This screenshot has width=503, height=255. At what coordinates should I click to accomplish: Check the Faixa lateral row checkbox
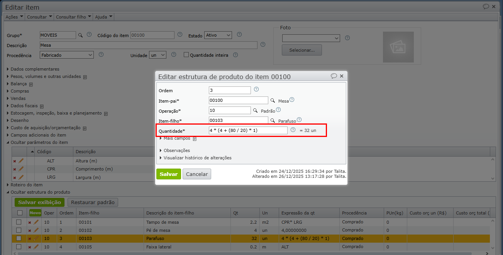coord(19,247)
